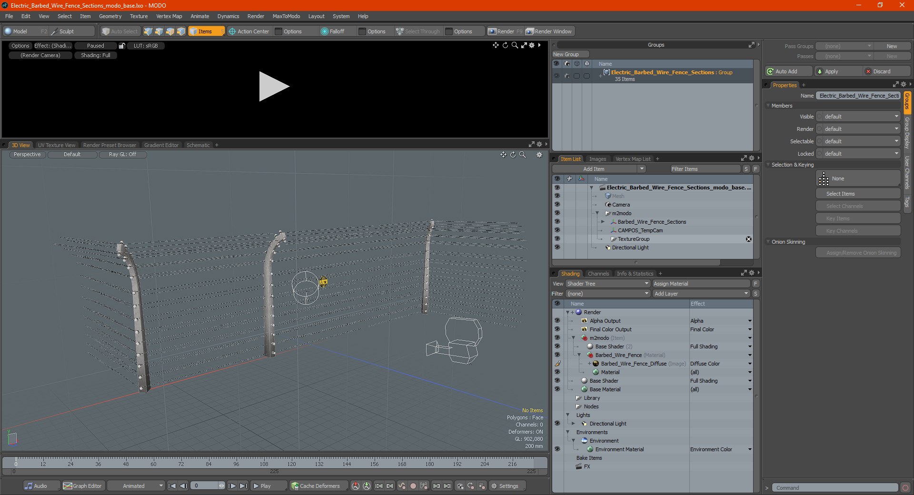Image resolution: width=914 pixels, height=495 pixels.
Task: Hide Alpha Output shader layer
Action: [x=557, y=321]
